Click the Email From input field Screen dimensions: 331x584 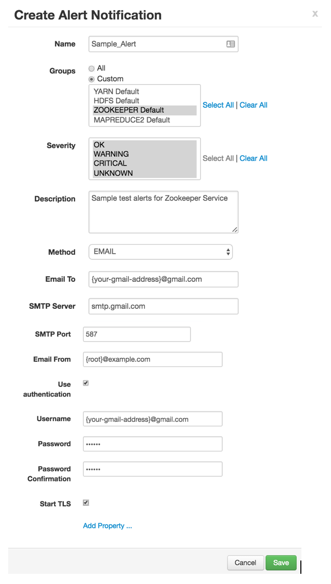pyautogui.click(x=152, y=359)
